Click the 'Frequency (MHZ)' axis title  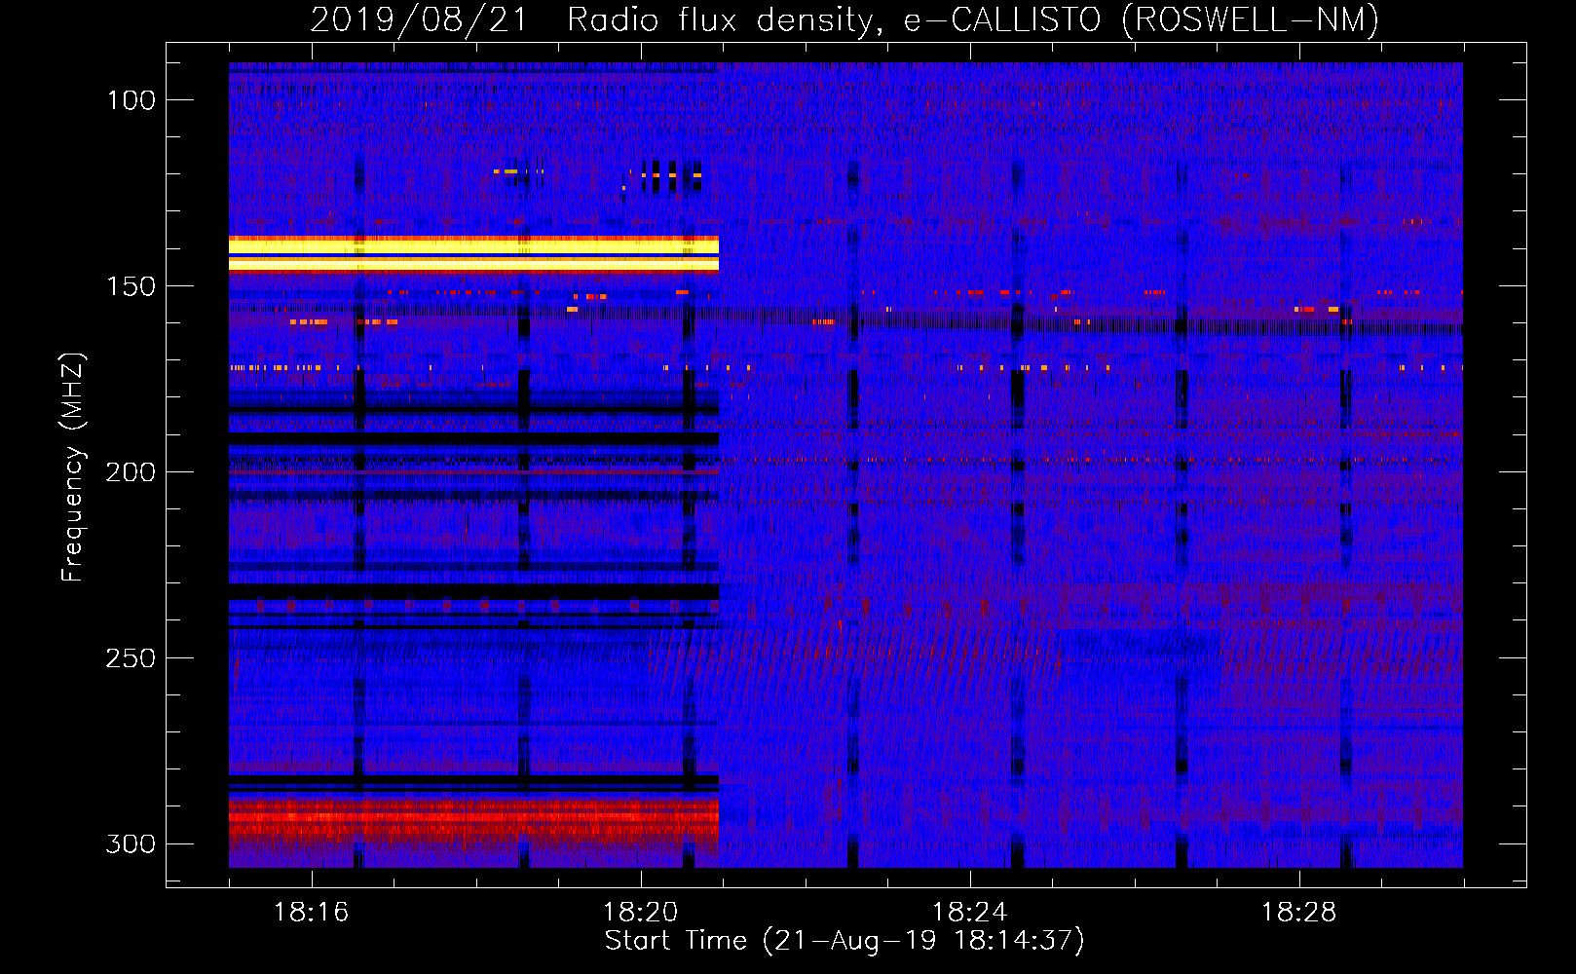(x=73, y=467)
